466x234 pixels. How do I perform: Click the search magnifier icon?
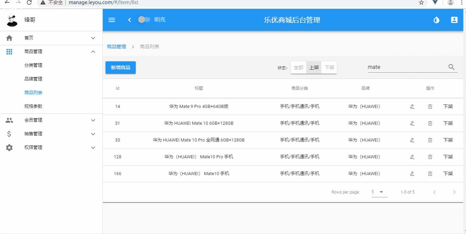(x=452, y=67)
